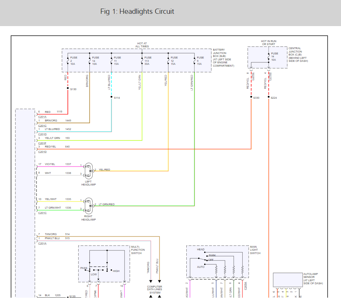Click the MAIN LIGHT SWITCH label
The width and height of the screenshot is (341, 304).
point(255,250)
